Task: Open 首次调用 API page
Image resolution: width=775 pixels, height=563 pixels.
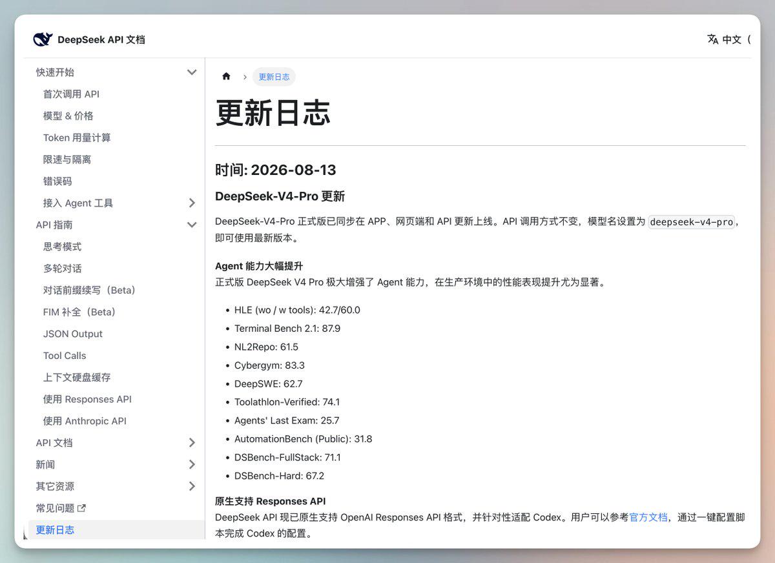Action: (x=71, y=94)
